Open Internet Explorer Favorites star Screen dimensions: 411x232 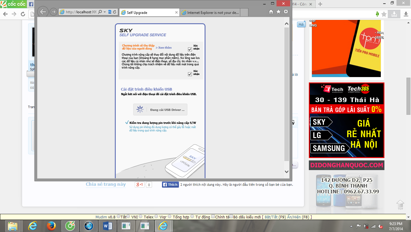point(278,12)
